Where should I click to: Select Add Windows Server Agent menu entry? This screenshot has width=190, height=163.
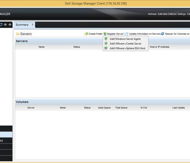(125, 39)
